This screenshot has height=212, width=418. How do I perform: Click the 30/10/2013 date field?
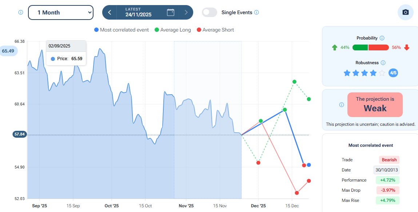tap(386, 170)
